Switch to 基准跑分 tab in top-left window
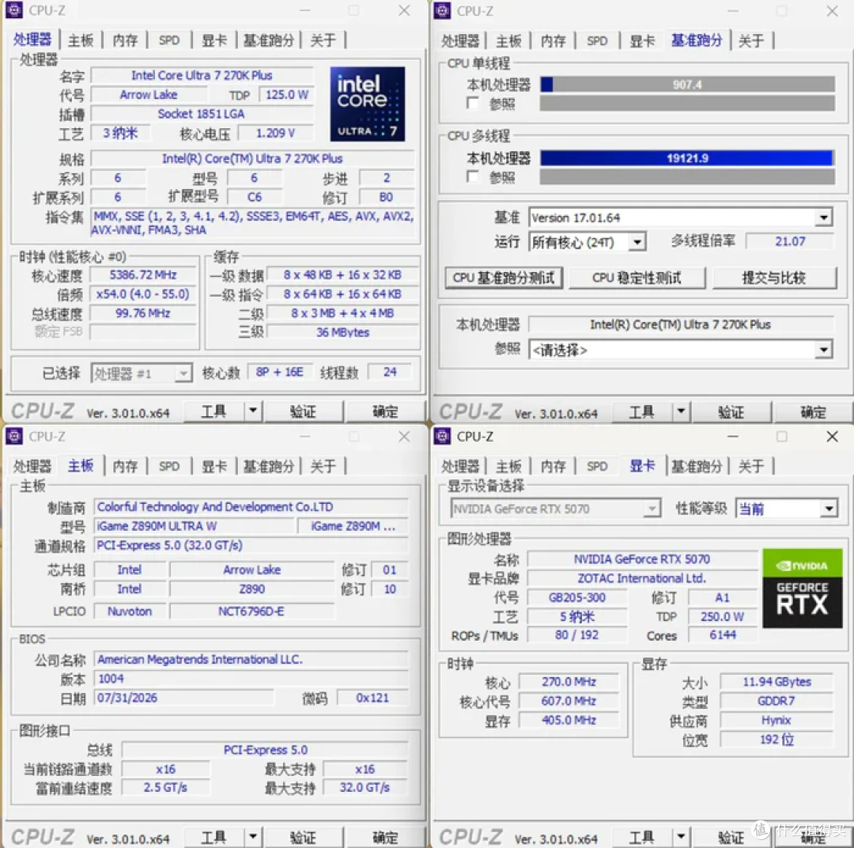 point(269,40)
